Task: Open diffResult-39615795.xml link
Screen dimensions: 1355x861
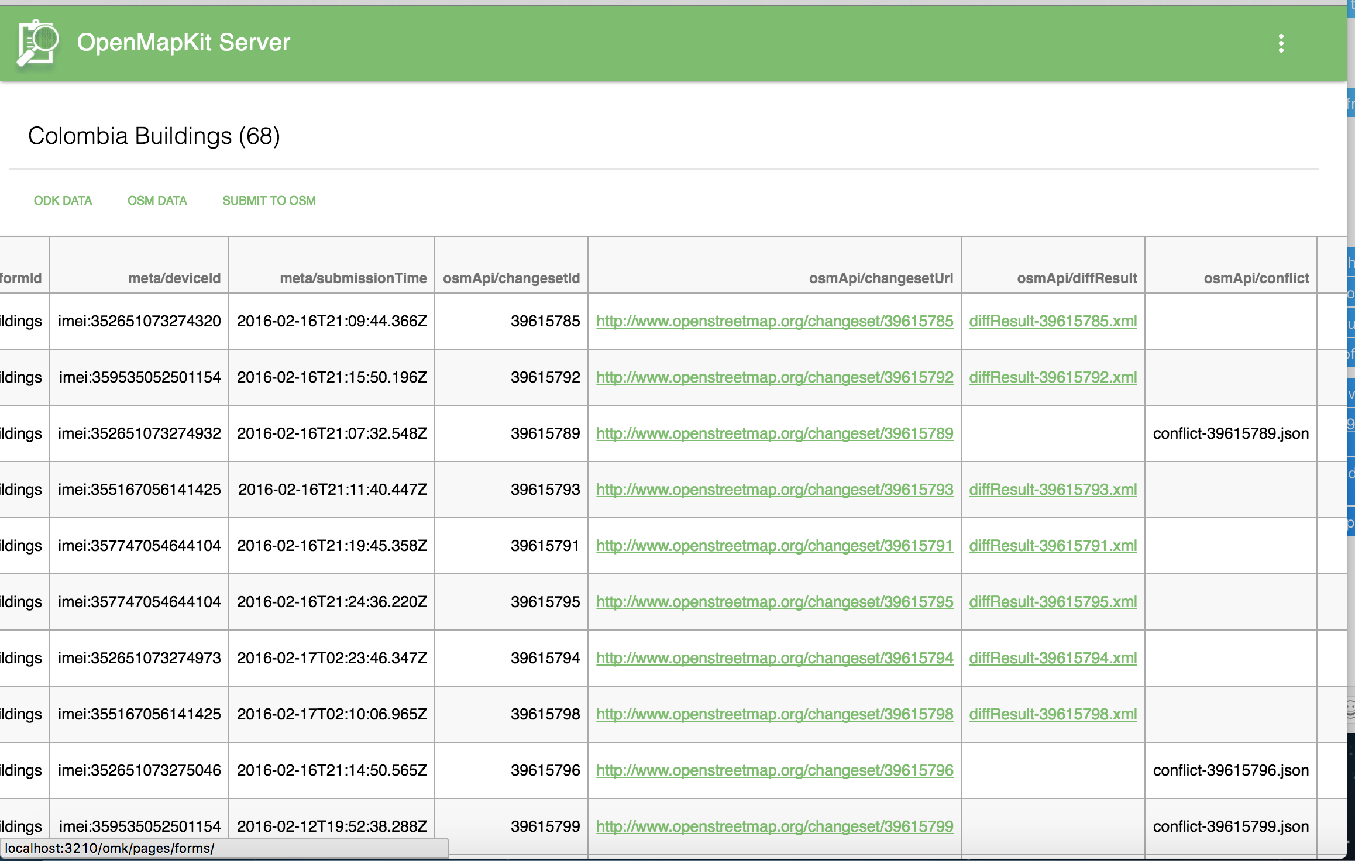Action: (x=1053, y=602)
